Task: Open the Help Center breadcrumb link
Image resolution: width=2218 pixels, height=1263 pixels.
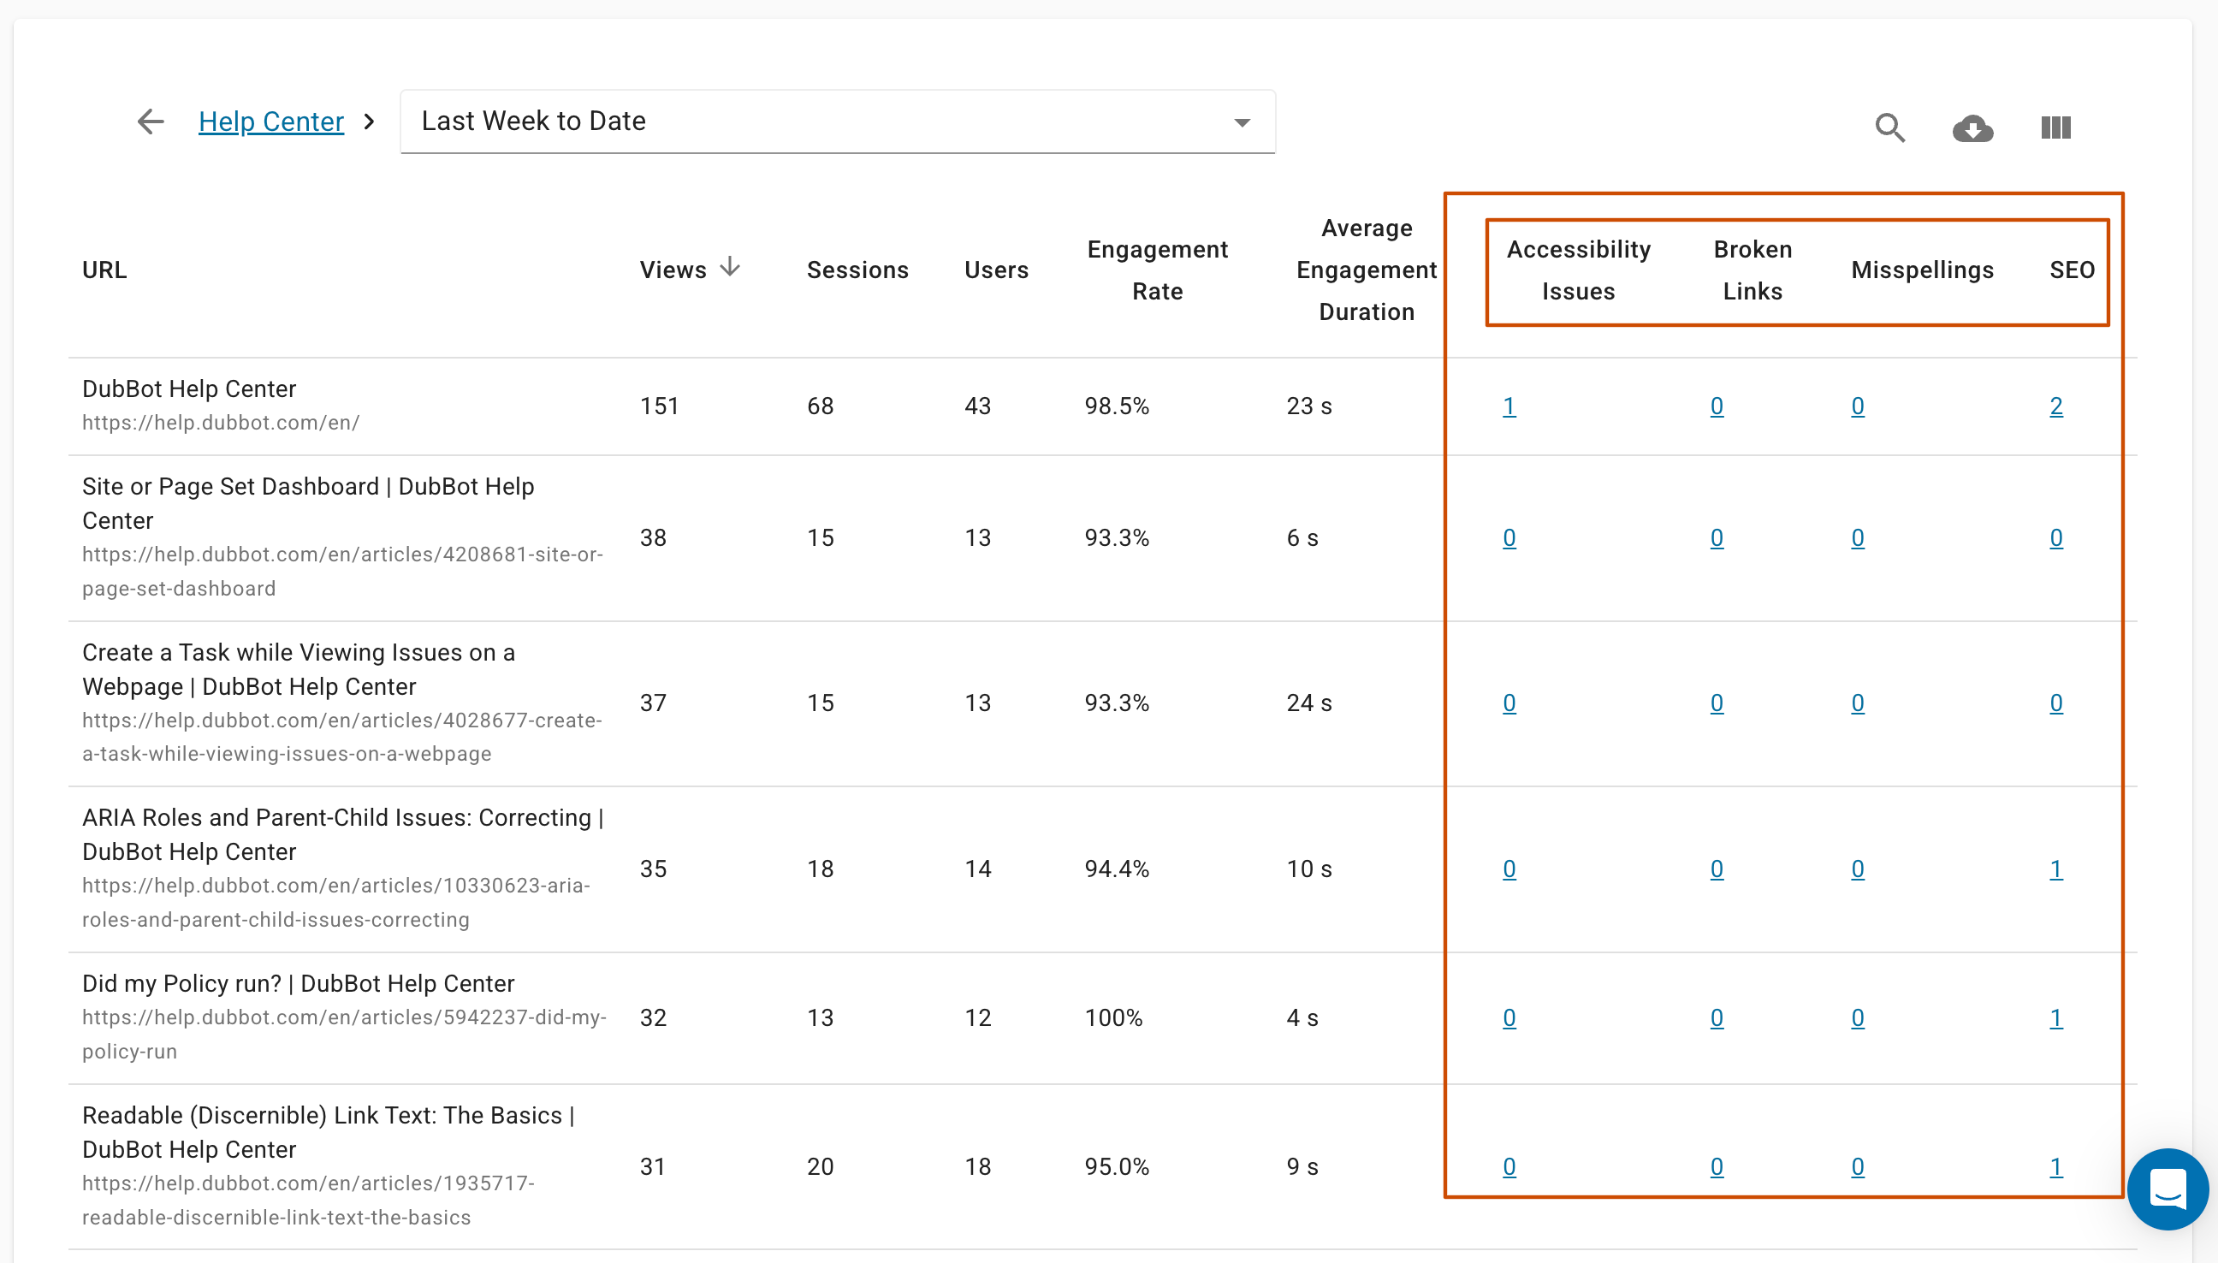Action: (270, 122)
